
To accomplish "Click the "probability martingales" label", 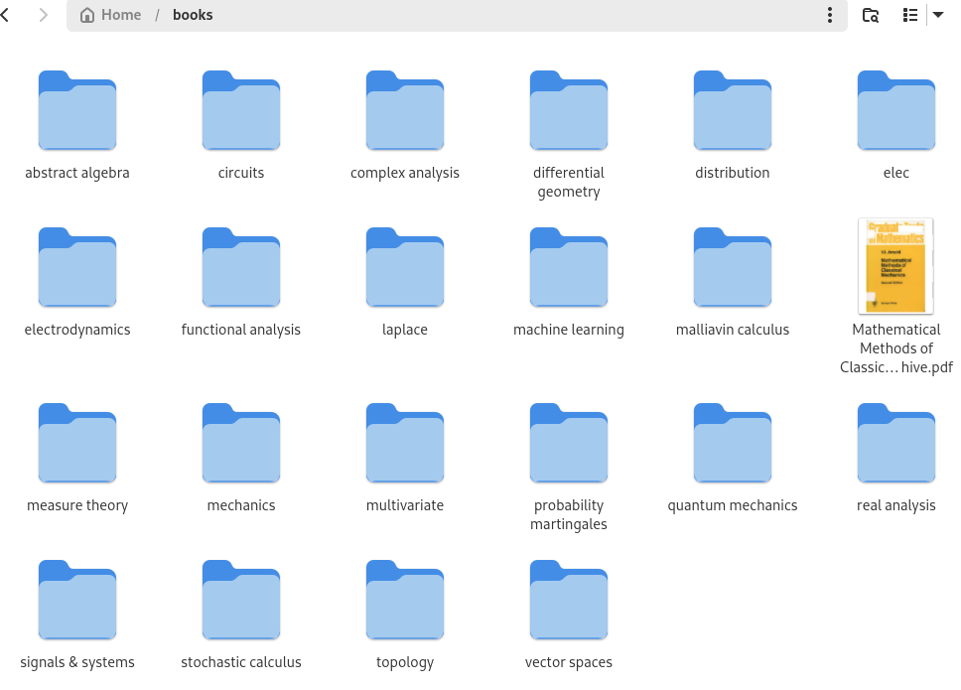I will point(569,514).
